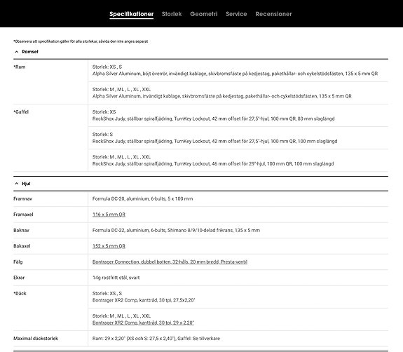403x352 pixels.
Task: Click RockShox Judy 46 mm offset text
Action: [x=213, y=164]
